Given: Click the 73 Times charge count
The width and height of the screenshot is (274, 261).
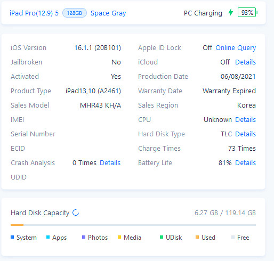Looking at the screenshot, I should [x=242, y=149].
